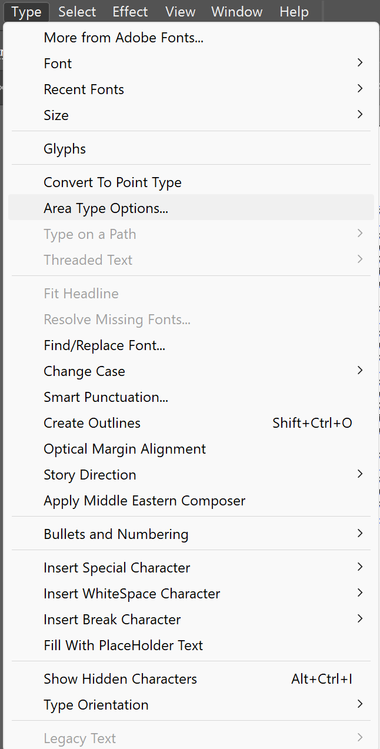Toggle Apply Middle Eastern Composer
This screenshot has width=380, height=749.
(144, 501)
